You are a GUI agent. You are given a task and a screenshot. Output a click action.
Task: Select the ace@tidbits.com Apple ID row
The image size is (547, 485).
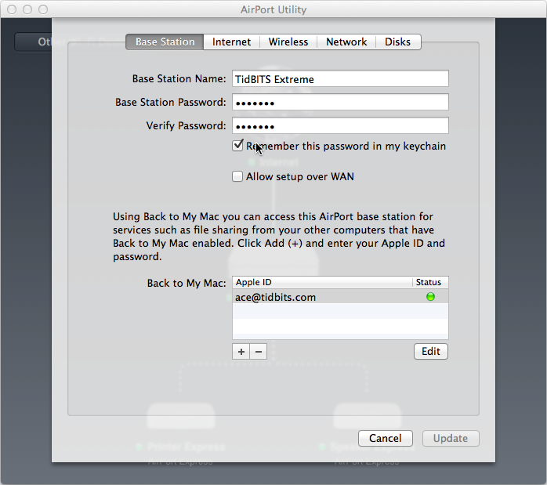point(340,297)
